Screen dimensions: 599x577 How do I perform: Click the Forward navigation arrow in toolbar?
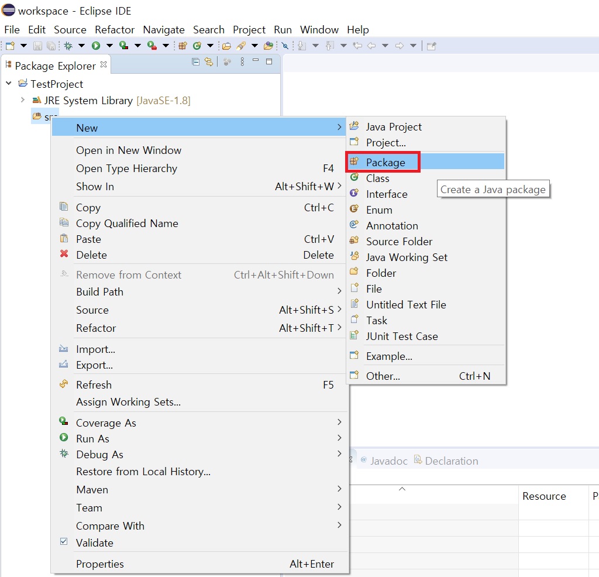(400, 46)
